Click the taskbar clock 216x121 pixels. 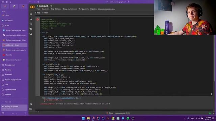(x=208, y=118)
